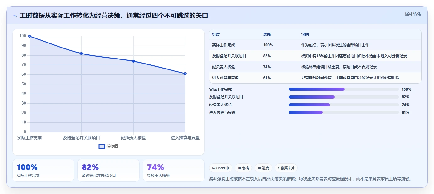Screen dimensions: 434x194
Task: Click description 作为起点，表示团队发生的全部项目工作
Action: pos(335,45)
